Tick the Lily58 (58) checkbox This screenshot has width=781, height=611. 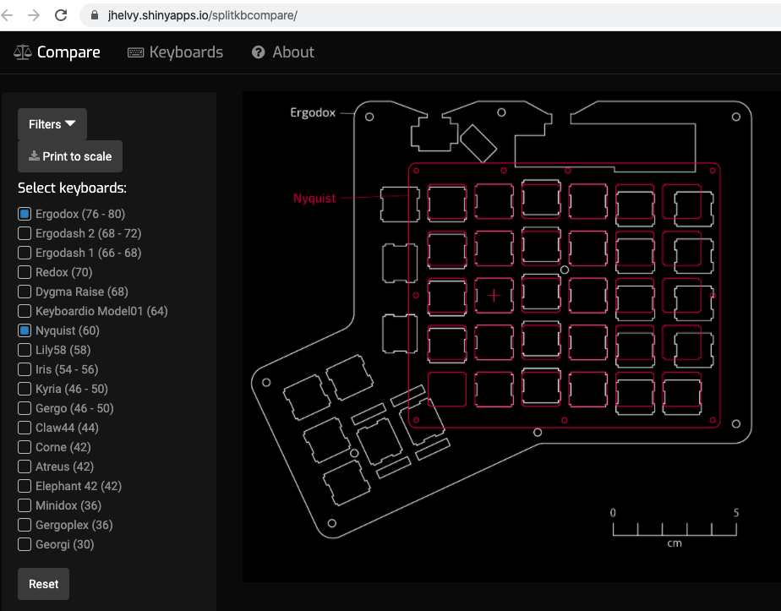click(25, 350)
